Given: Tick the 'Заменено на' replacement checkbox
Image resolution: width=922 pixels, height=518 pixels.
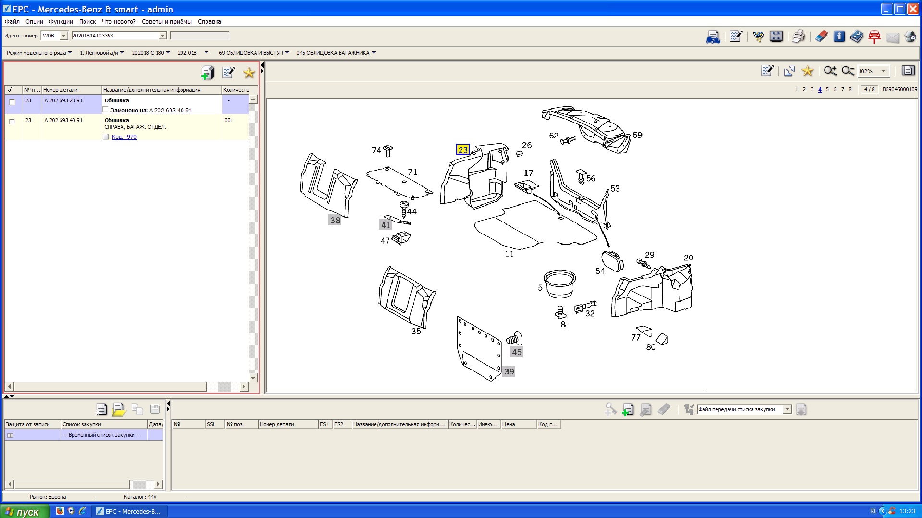Looking at the screenshot, I should [106, 110].
